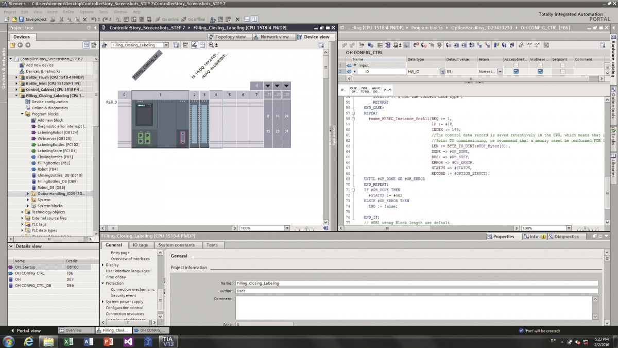Open Word from the Windows taskbar
The height and width of the screenshot is (348, 618).
click(88, 341)
